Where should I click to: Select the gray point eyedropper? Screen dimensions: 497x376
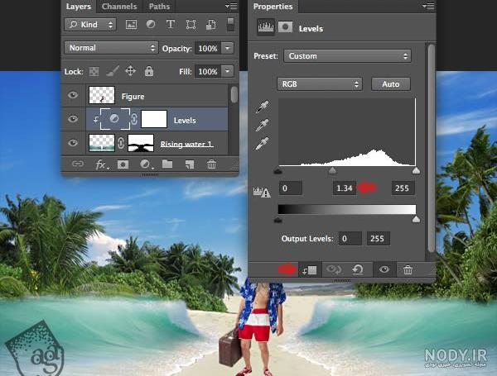(262, 125)
